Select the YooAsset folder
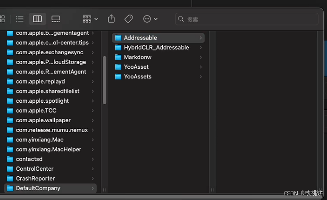The height and width of the screenshot is (200, 327). (158, 67)
